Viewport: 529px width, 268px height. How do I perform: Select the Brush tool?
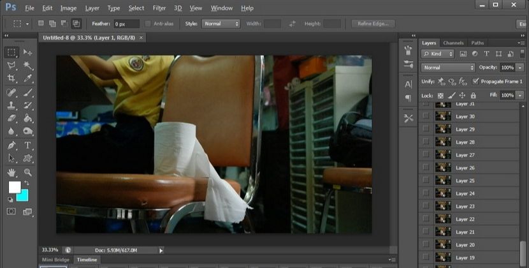tap(27, 93)
